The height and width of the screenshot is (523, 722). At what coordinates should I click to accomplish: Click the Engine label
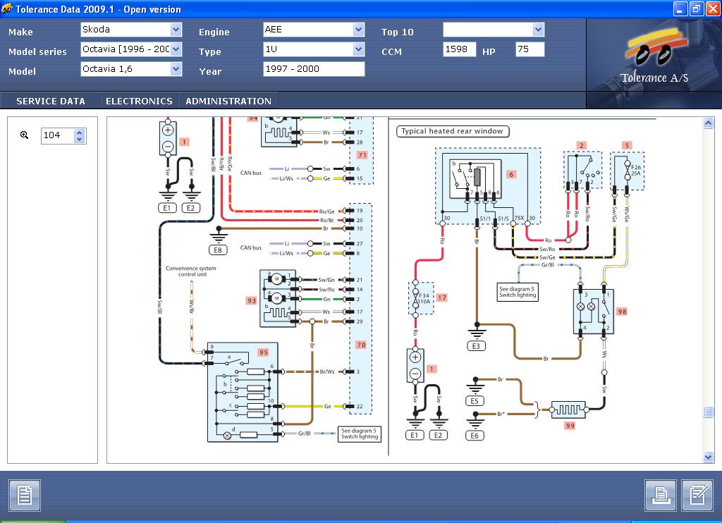coord(214,32)
